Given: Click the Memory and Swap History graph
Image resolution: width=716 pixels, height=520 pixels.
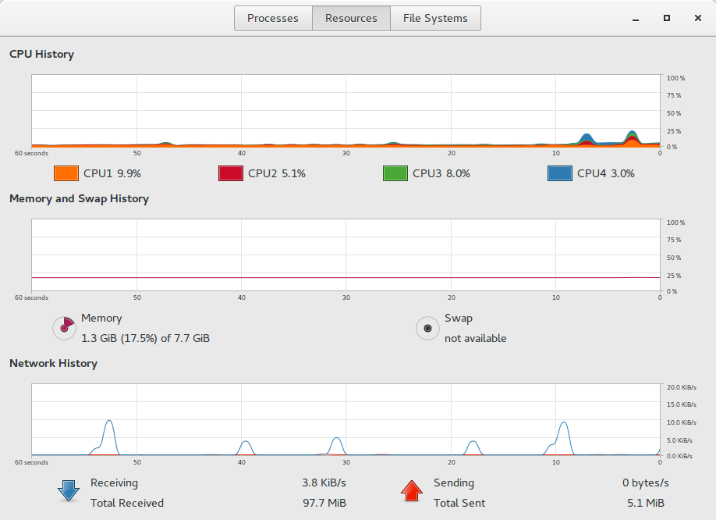Looking at the screenshot, I should click(346, 255).
